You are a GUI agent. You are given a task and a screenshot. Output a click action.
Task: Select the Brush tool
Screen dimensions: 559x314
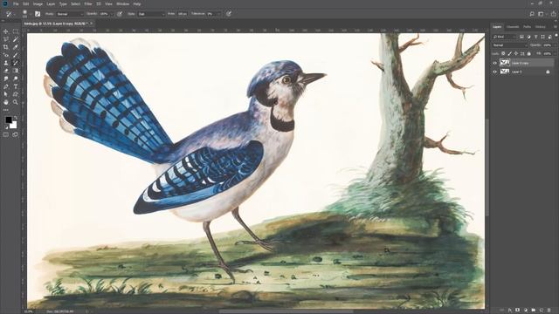coord(16,55)
